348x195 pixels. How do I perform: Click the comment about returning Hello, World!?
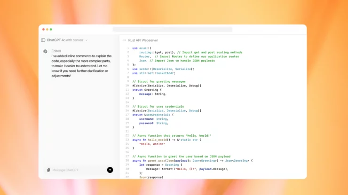click(172, 135)
